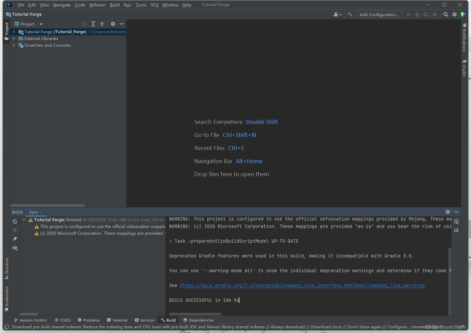The image size is (471, 333).
Task: Click Collapse All in Project panel
Action: click(102, 24)
